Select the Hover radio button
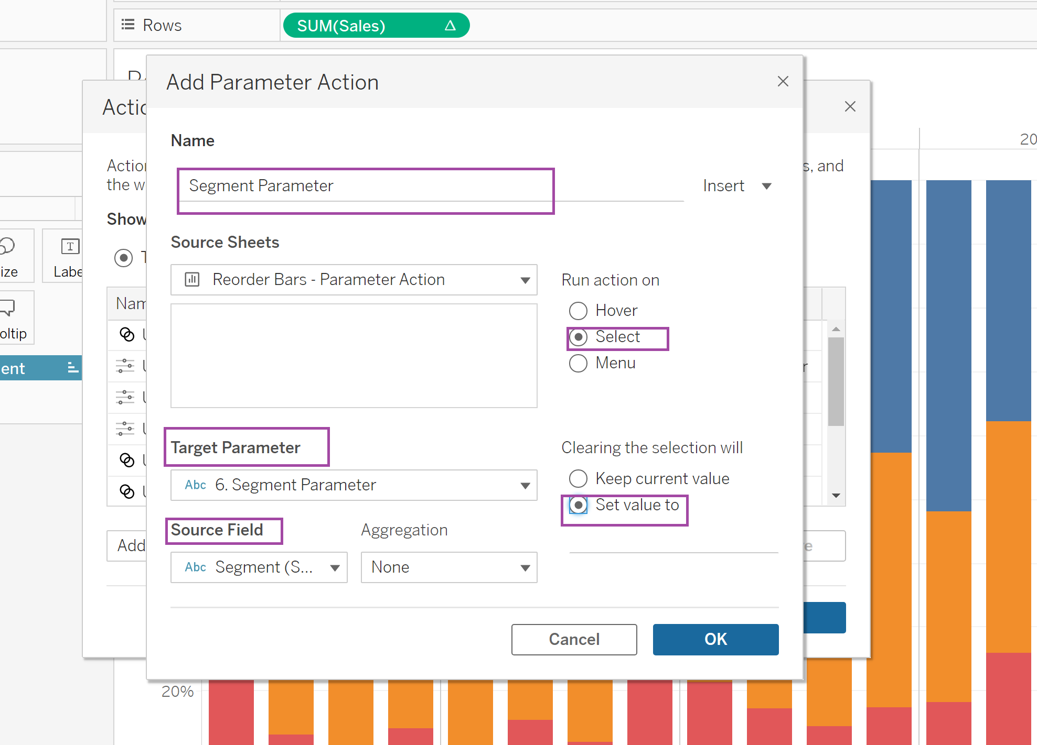This screenshot has height=745, width=1037. (578, 311)
